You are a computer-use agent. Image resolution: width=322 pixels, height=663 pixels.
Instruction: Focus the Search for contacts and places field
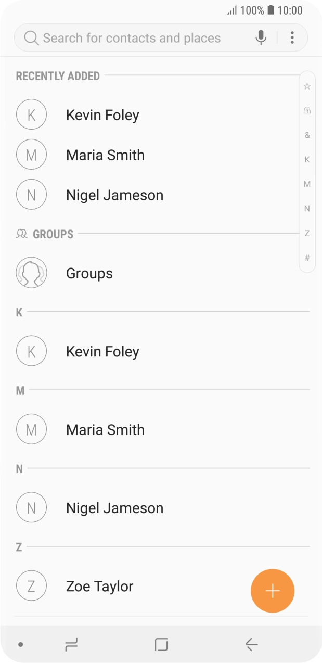(x=135, y=38)
